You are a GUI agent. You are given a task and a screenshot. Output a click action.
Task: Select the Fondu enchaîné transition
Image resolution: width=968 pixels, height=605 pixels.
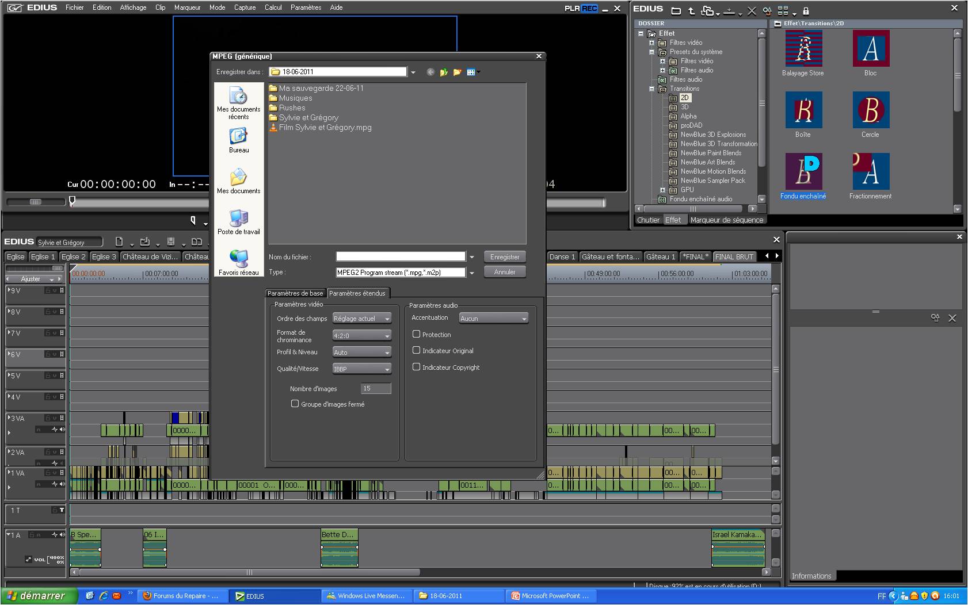click(803, 176)
